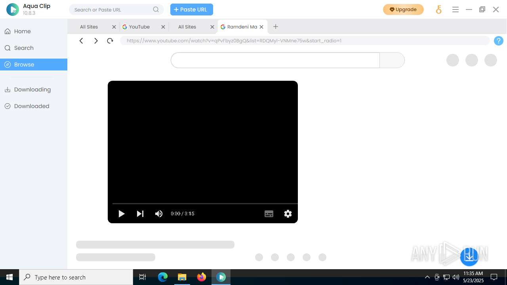
Task: Open Task View on taskbar
Action: tap(143, 277)
